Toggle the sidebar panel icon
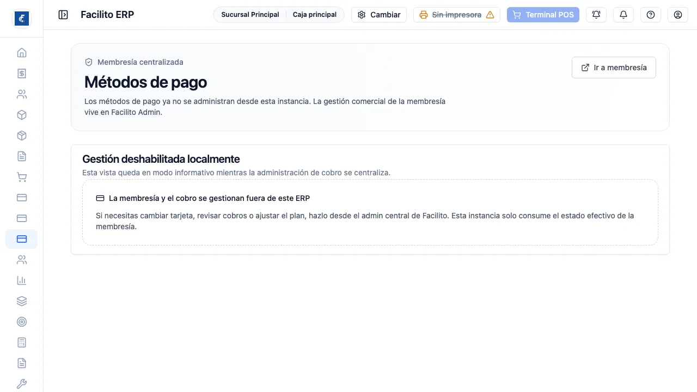The width and height of the screenshot is (697, 392). [63, 15]
